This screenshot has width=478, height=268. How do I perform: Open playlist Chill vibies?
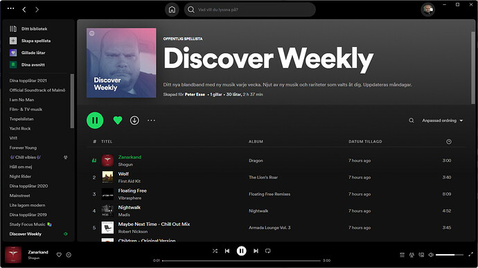pos(26,157)
